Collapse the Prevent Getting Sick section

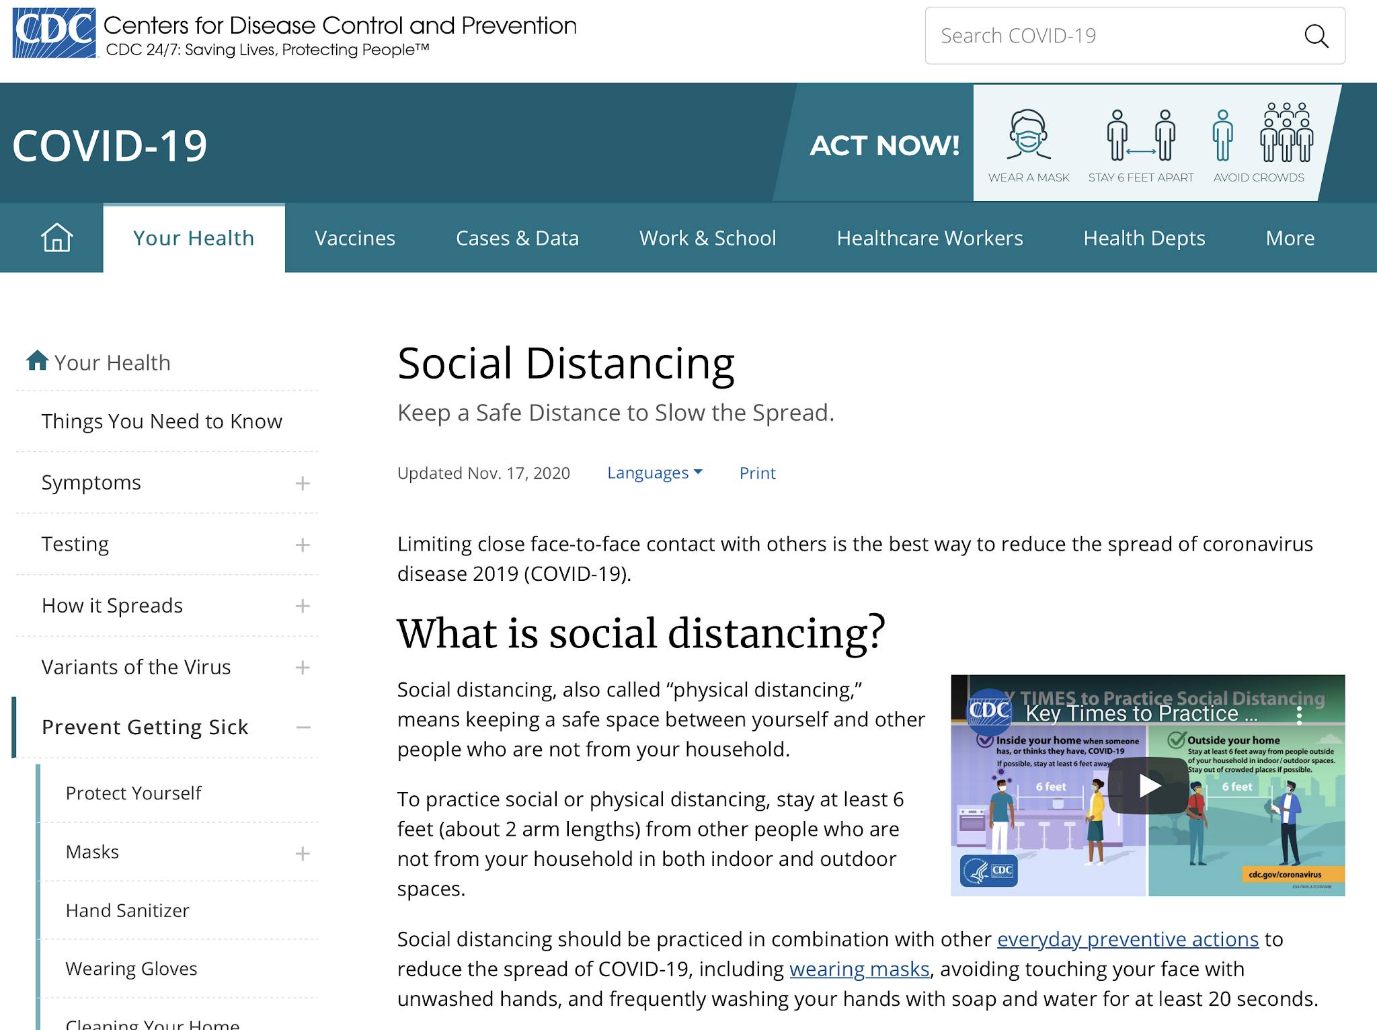click(303, 727)
